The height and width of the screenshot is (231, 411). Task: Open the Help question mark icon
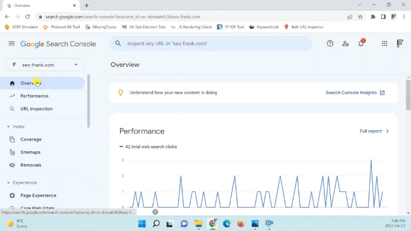(x=330, y=44)
